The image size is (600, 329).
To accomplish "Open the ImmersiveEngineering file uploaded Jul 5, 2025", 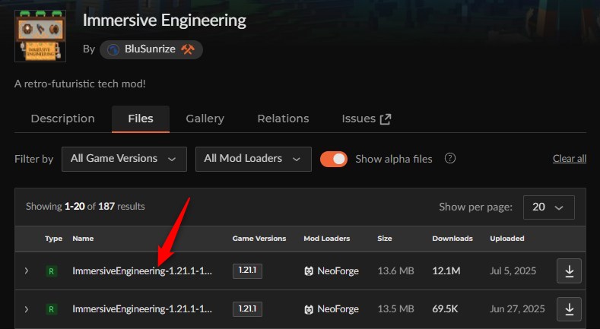I will [x=142, y=271].
